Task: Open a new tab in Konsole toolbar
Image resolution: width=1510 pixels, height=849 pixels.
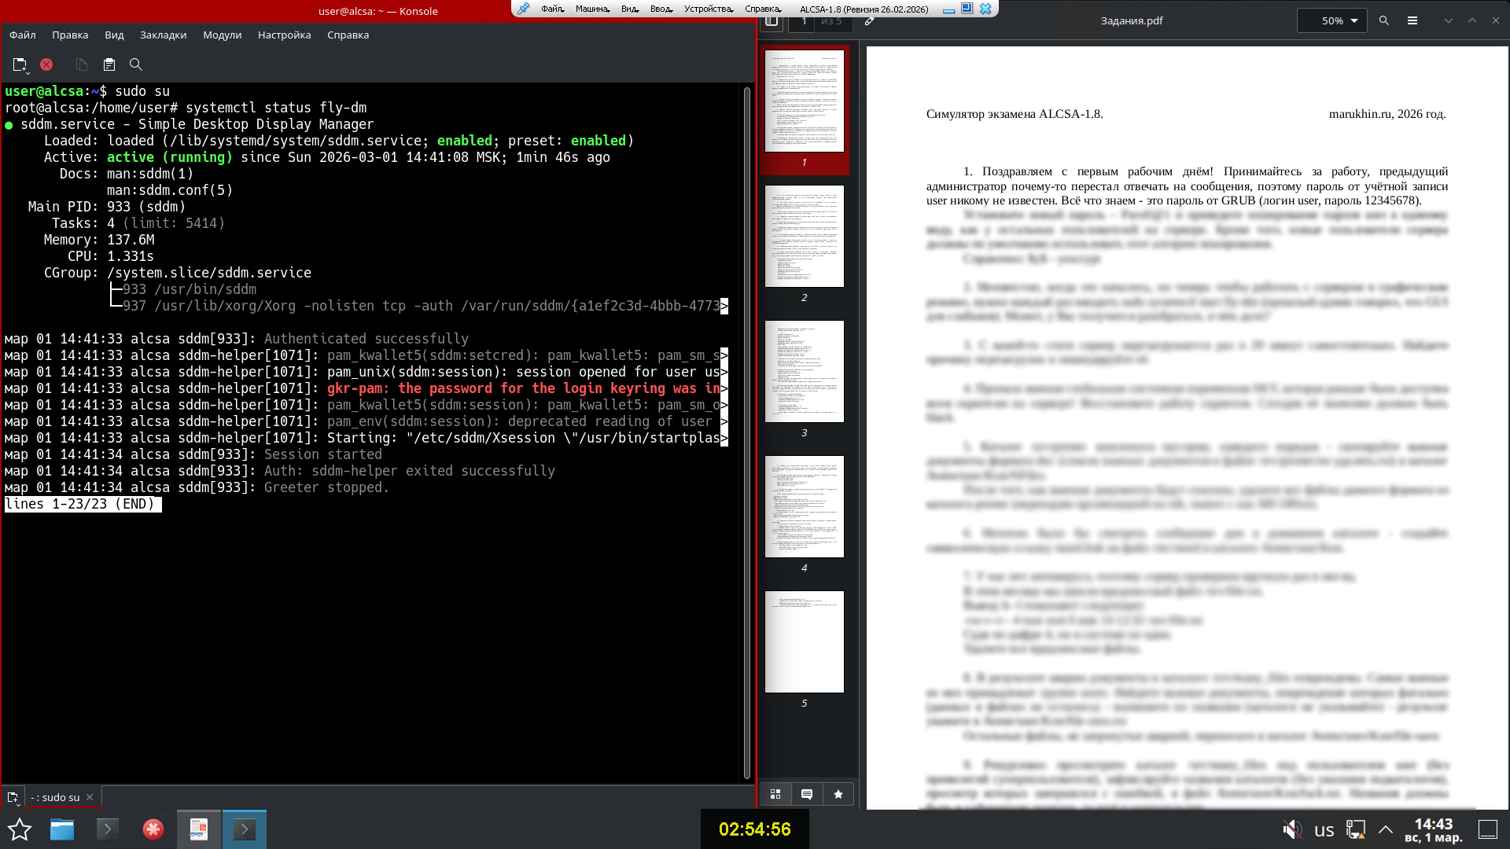Action: click(20, 64)
